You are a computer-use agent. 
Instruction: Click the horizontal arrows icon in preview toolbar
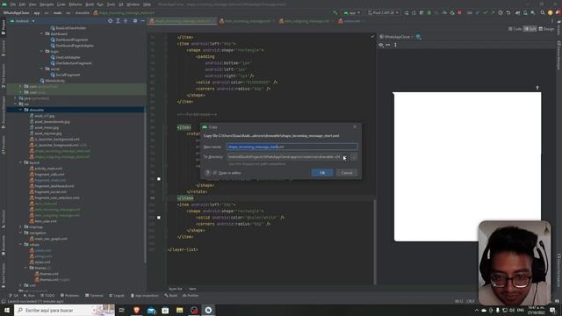(x=388, y=45)
